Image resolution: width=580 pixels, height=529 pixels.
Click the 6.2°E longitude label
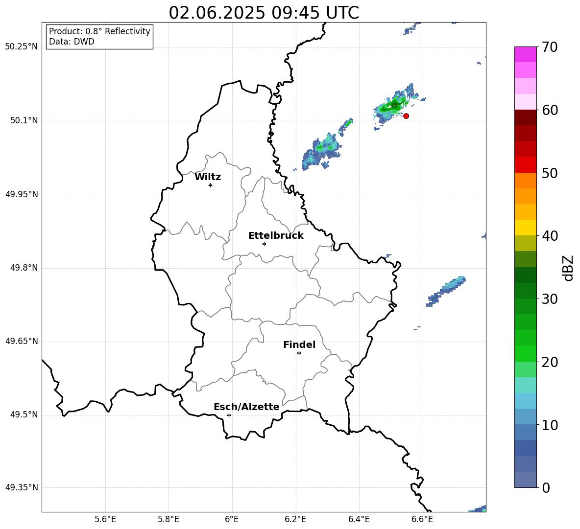point(295,519)
